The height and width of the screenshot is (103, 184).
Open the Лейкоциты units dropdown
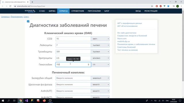(x=100, y=45)
